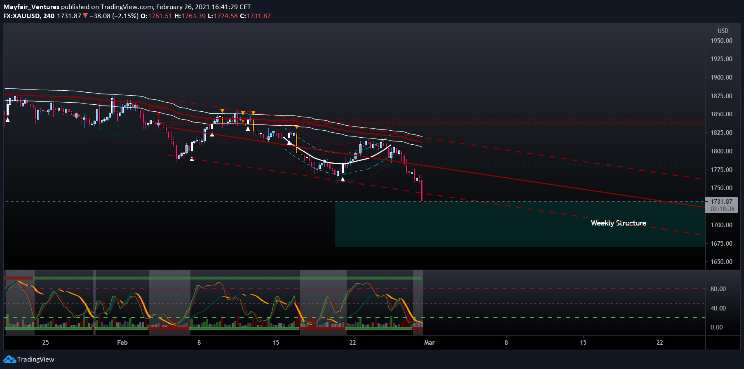This screenshot has height=369, width=744.
Task: Click the first 15 date label after Feb
Action: pos(276,343)
